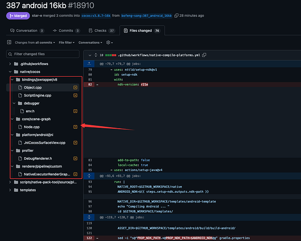Select diff line number 82
The height and width of the screenshot is (241, 301).
pyautogui.click(x=90, y=84)
